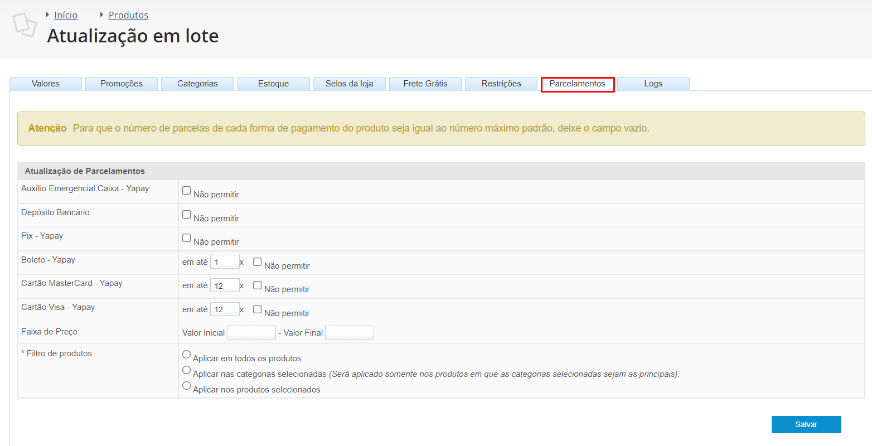Focus the Cartão MasterCard installments field

[x=225, y=285]
